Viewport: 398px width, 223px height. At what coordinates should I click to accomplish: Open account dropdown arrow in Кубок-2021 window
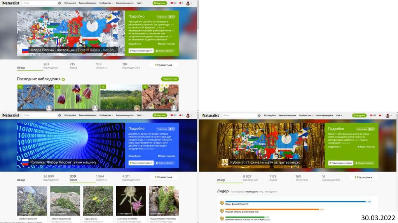click(391, 115)
